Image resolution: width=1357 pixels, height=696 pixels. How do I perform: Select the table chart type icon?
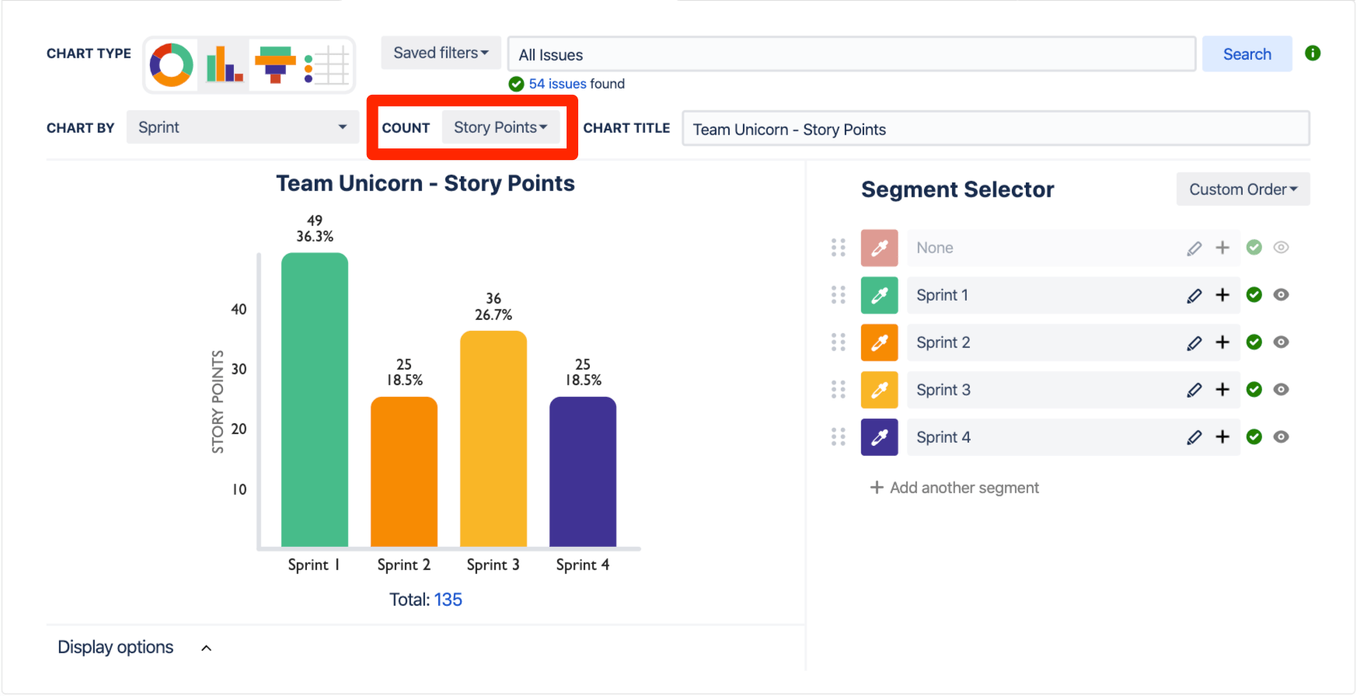[x=326, y=64]
